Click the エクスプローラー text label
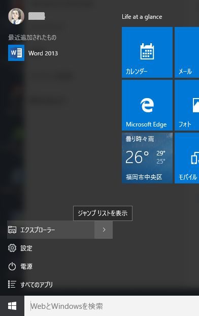Screen dimensions: 199x316 pyautogui.click(x=38, y=230)
